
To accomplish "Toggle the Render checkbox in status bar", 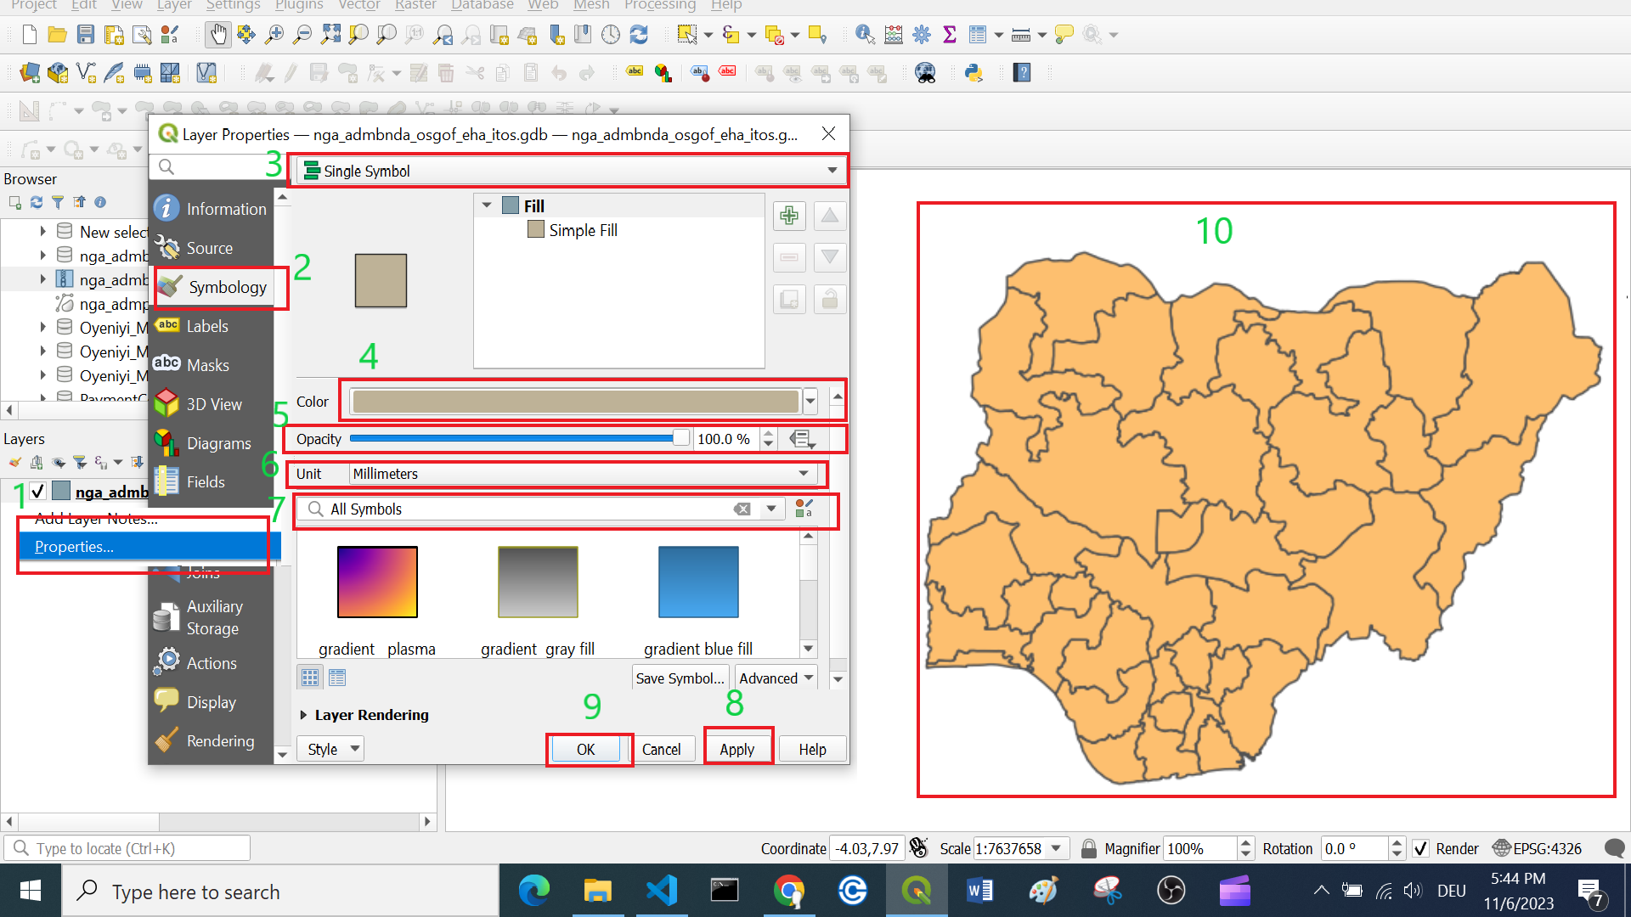I will tap(1420, 848).
